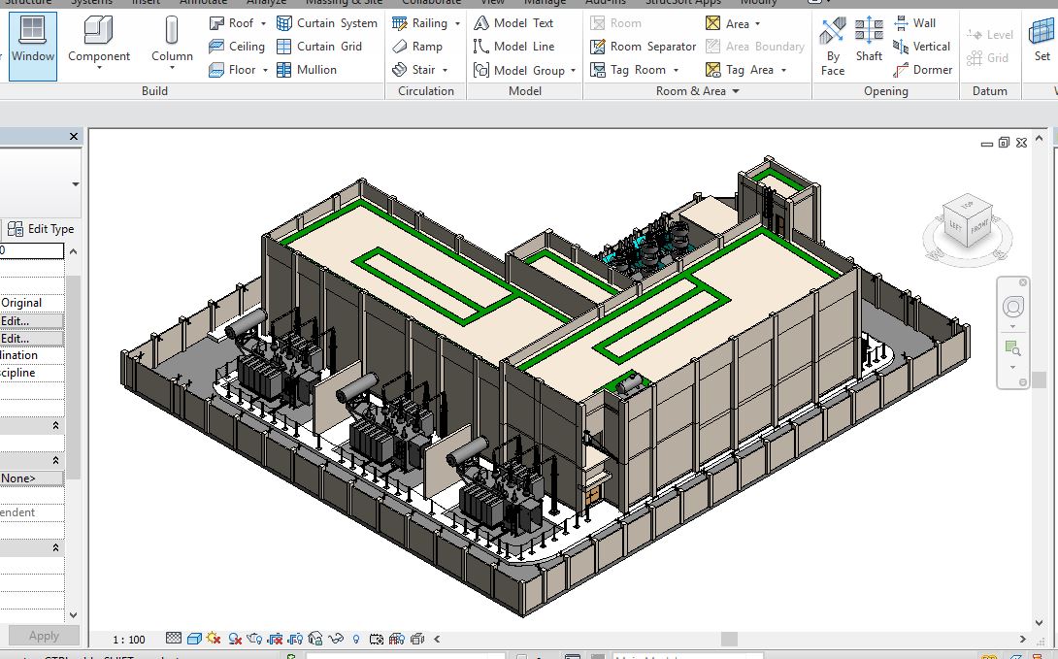Open the Room & Area panel dropdown
The image size is (1058, 659).
pyautogui.click(x=736, y=91)
